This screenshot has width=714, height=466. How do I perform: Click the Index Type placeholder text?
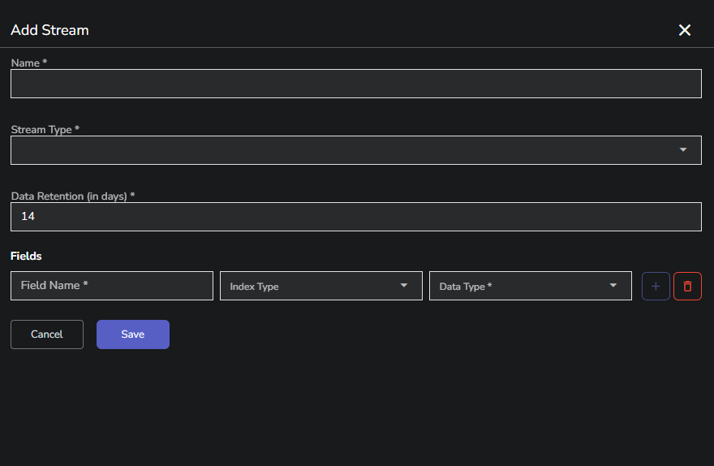(254, 287)
